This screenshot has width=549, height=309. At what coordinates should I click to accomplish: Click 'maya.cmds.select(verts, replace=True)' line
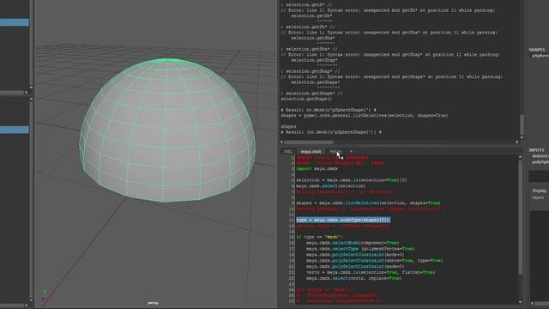click(354, 278)
